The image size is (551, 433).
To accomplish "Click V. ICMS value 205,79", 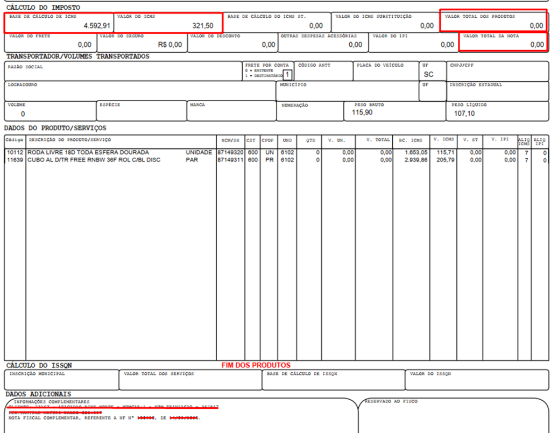I will point(445,160).
